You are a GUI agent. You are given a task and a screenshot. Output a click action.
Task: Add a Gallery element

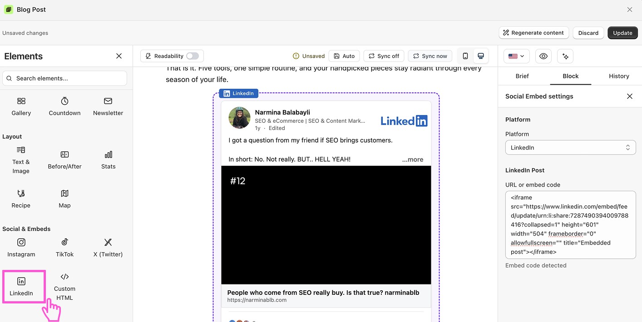21,107
